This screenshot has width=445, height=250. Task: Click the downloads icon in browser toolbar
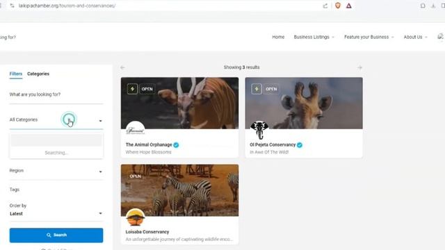click(433, 6)
